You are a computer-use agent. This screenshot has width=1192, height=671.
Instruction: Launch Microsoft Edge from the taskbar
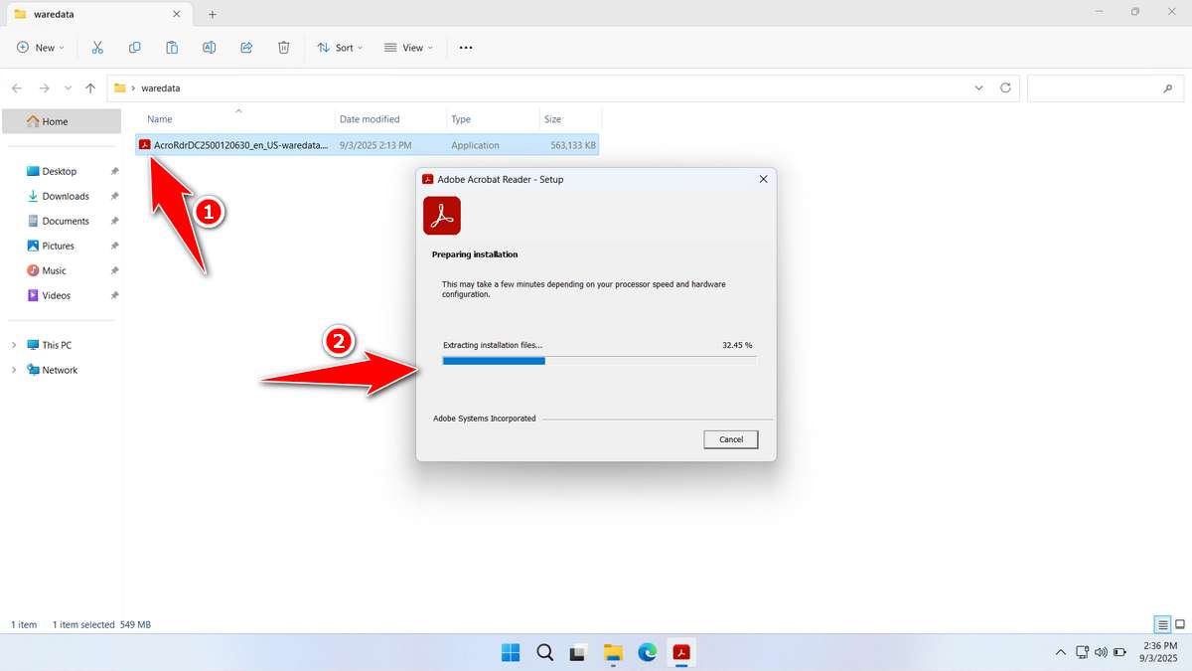pyautogui.click(x=648, y=653)
